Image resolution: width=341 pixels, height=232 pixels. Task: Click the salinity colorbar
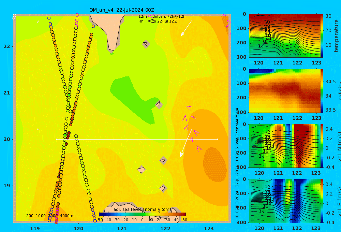[x=322, y=91]
